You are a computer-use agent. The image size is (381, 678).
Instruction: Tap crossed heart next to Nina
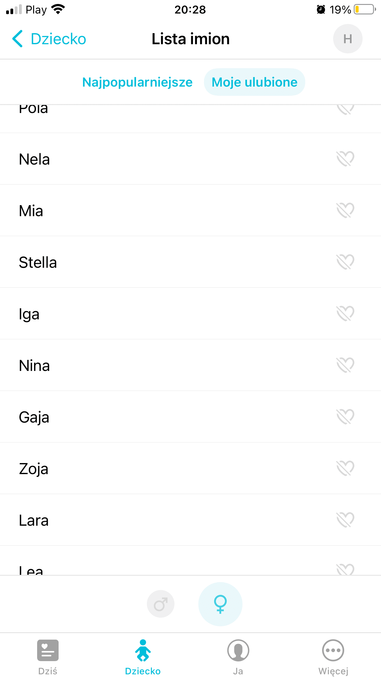[345, 365]
